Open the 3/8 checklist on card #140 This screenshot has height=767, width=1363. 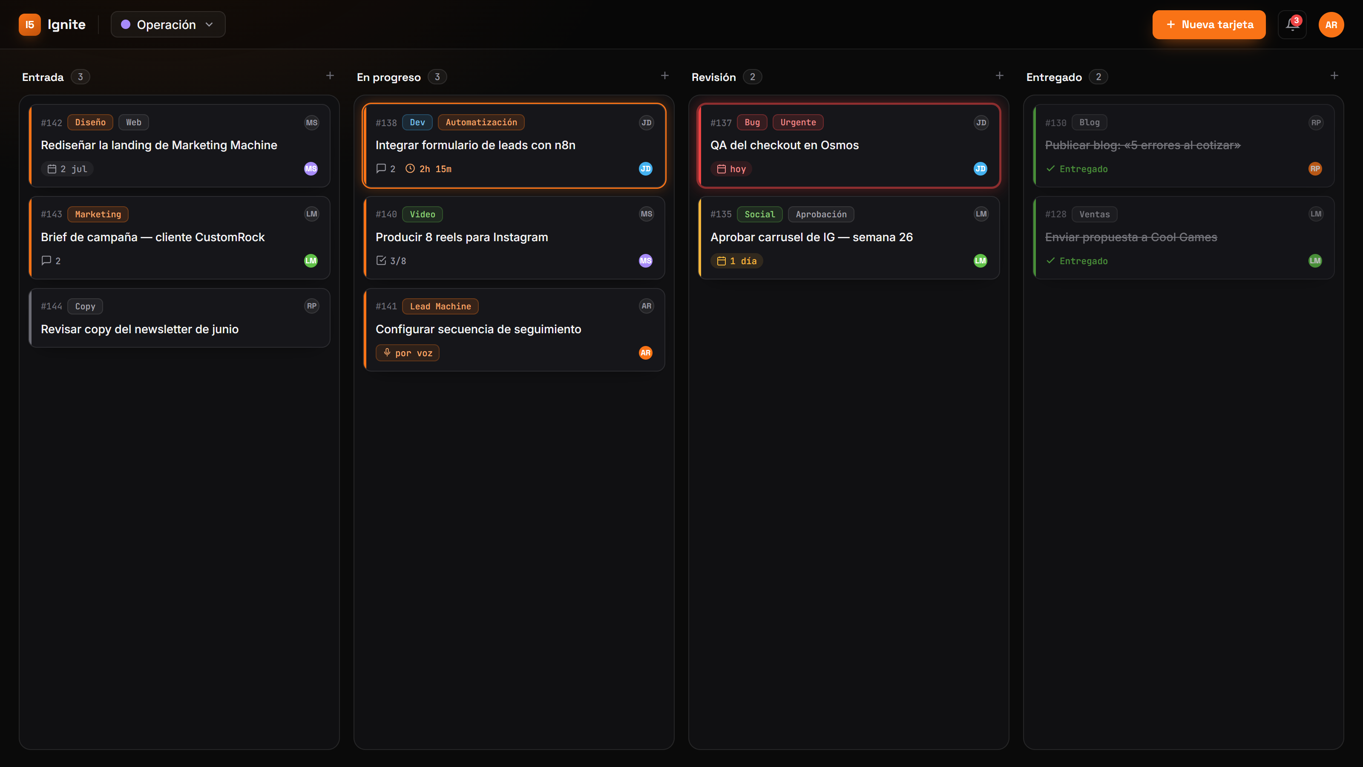pyautogui.click(x=391, y=260)
